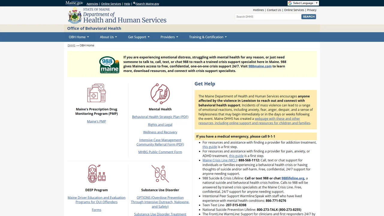
Task: Open Online Services in Maine.gov bar
Action: 111,4
